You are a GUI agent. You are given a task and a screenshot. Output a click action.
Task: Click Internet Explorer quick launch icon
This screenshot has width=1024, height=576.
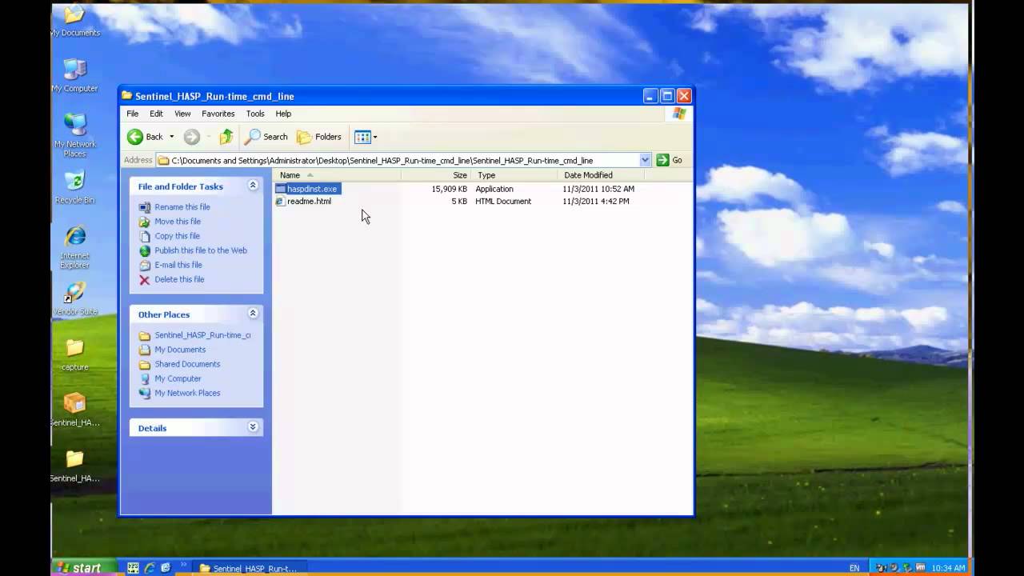150,568
